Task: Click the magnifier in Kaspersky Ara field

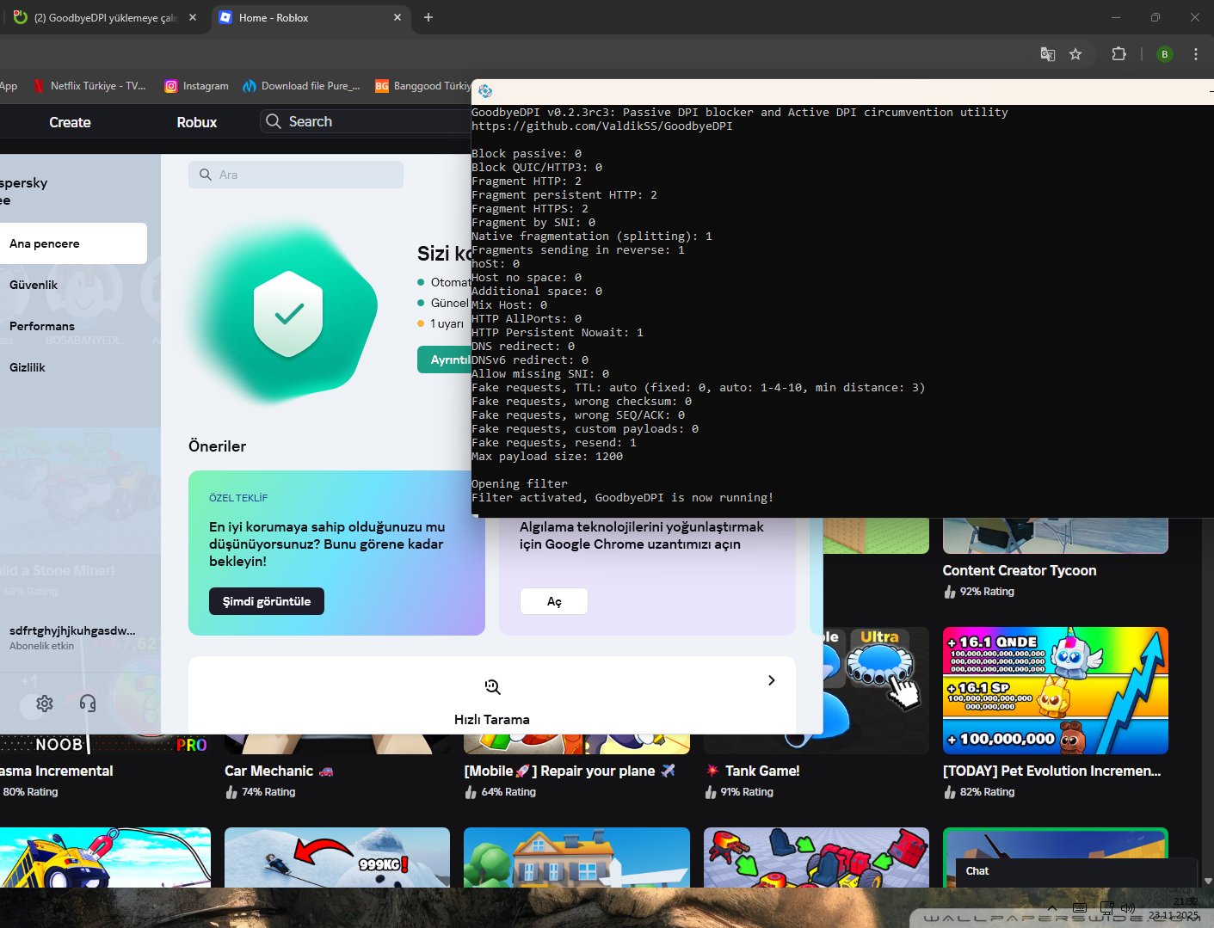Action: click(x=206, y=175)
